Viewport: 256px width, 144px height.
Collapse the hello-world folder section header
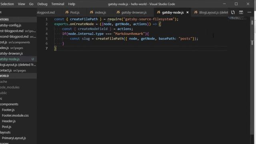(x=18, y=76)
